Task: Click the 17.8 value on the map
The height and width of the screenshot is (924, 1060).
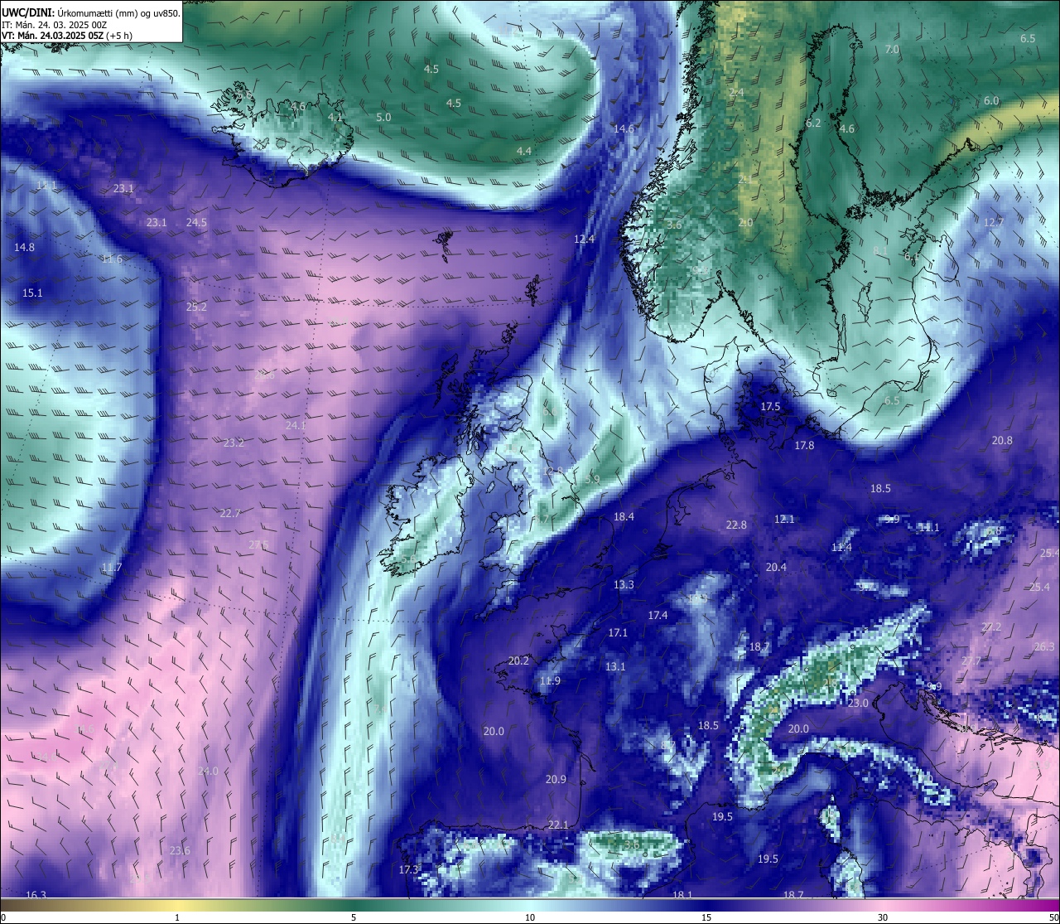Action: point(804,445)
